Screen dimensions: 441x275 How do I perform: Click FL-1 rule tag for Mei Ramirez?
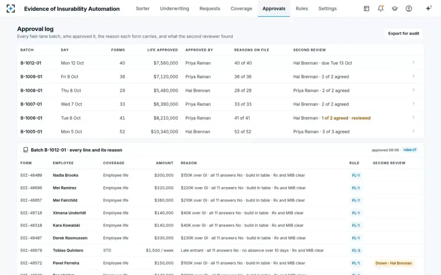click(x=356, y=188)
